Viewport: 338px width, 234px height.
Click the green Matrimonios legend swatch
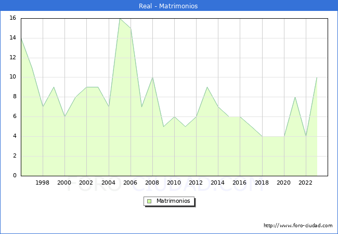coord(149,201)
